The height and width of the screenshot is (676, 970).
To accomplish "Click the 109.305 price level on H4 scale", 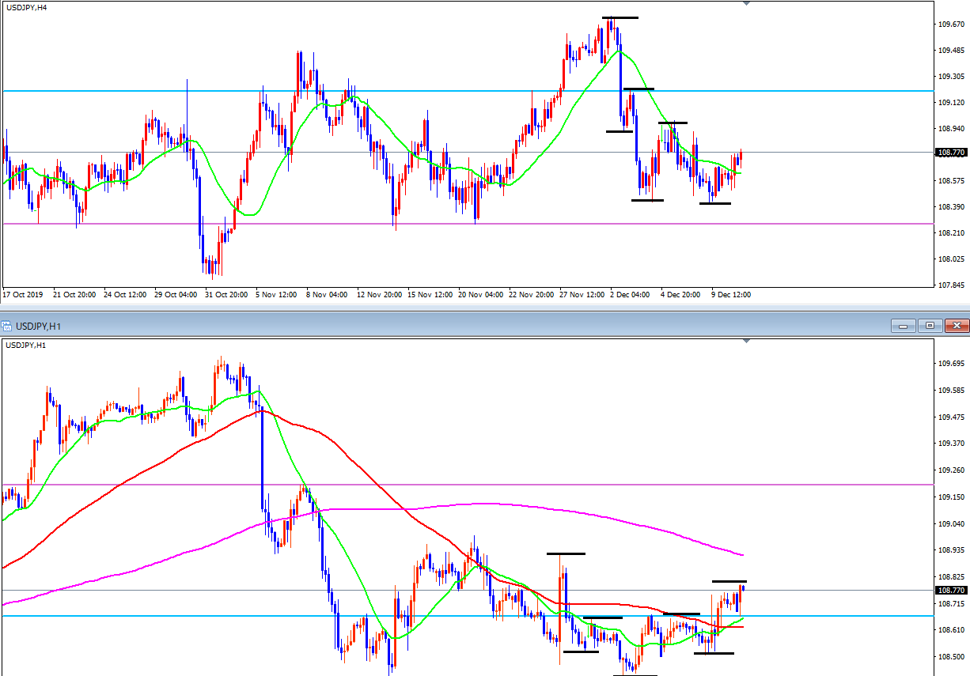I will click(950, 77).
